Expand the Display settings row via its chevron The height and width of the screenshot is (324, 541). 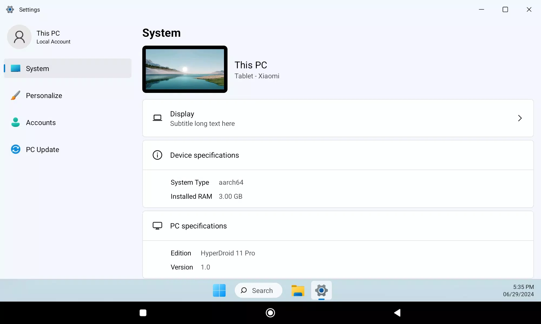pos(520,118)
